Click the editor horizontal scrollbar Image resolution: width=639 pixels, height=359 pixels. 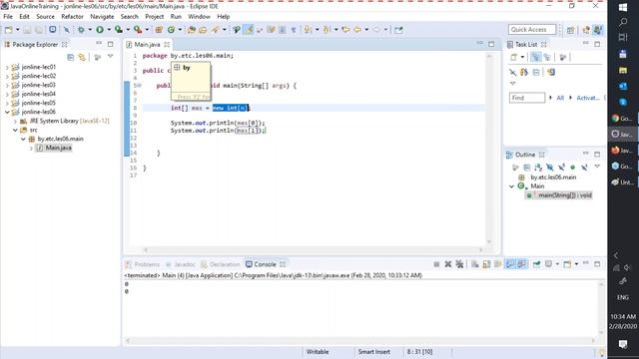[313, 250]
